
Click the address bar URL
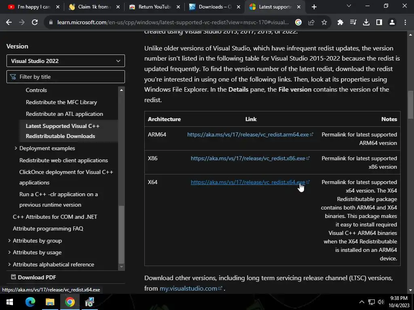(x=173, y=23)
